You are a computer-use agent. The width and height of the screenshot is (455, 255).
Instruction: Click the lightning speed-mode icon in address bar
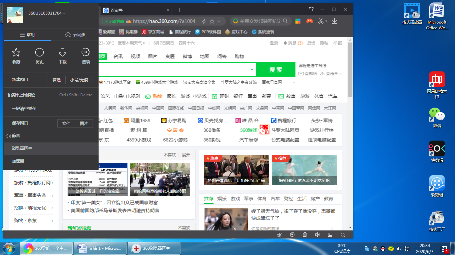[x=204, y=21]
